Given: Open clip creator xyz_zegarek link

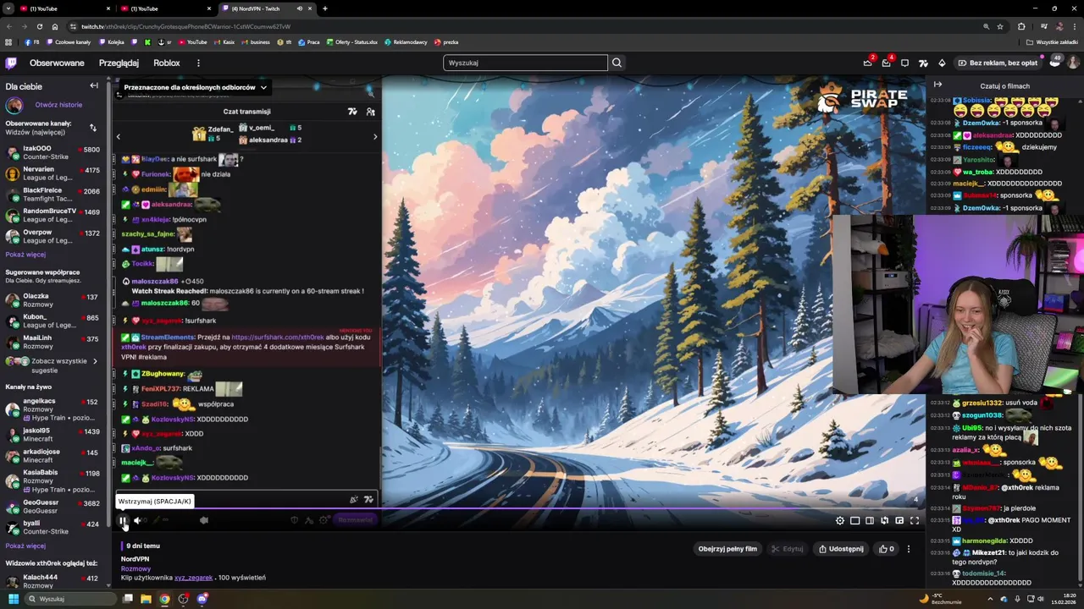Looking at the screenshot, I should point(193,578).
